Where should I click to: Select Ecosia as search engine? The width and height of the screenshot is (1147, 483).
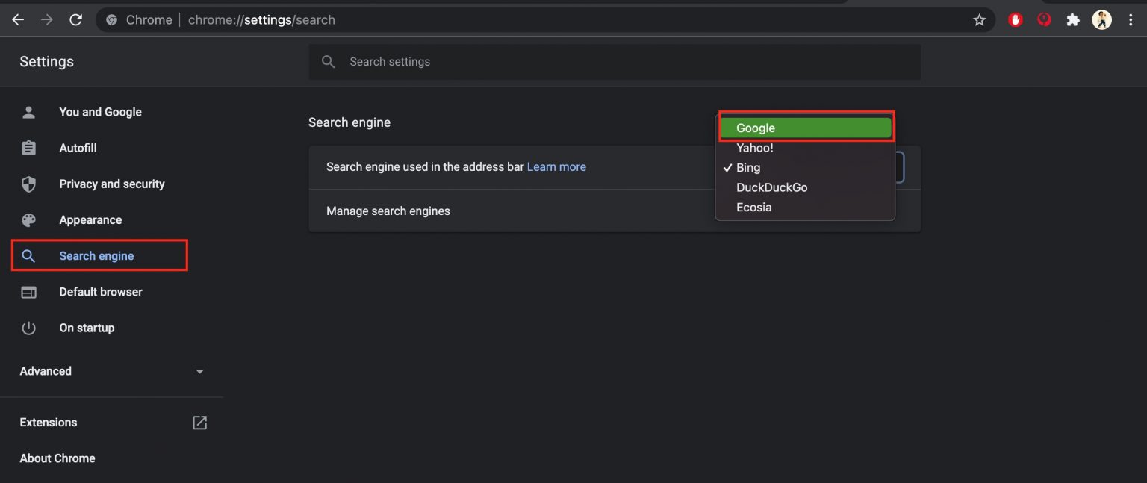tap(753, 207)
